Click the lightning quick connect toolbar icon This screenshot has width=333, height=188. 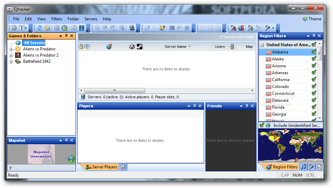(162, 28)
